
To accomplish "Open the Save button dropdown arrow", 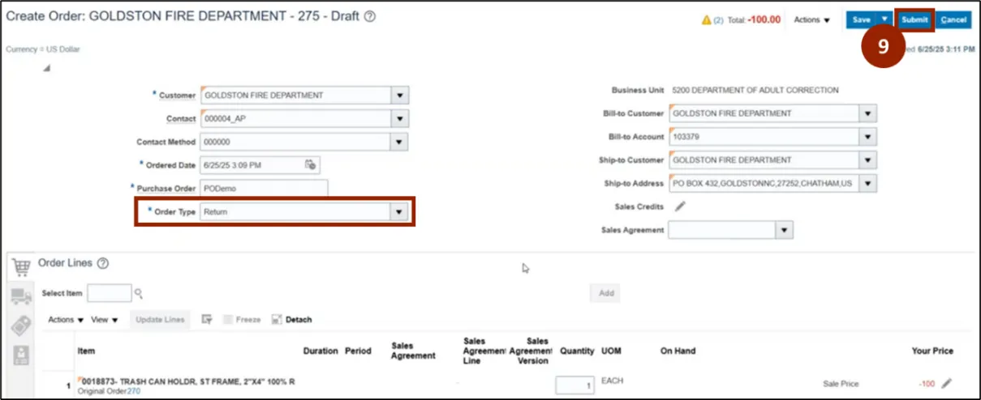I will pos(884,19).
